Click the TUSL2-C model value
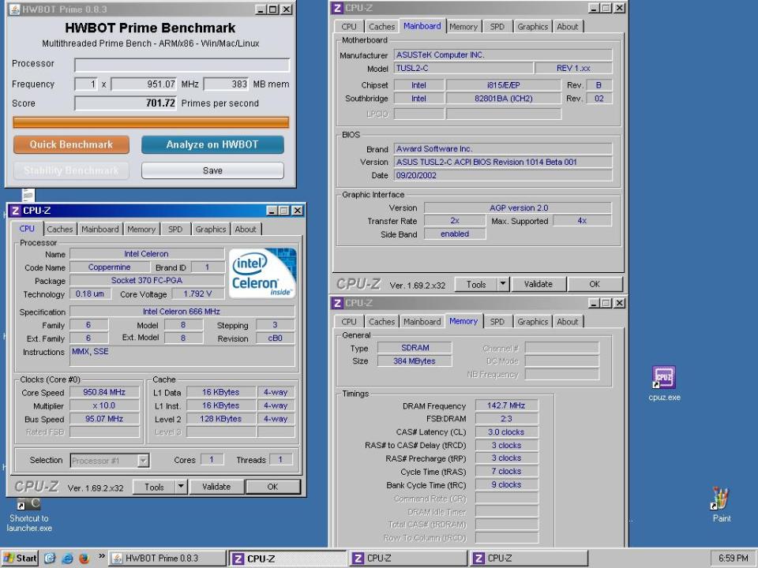 463,68
